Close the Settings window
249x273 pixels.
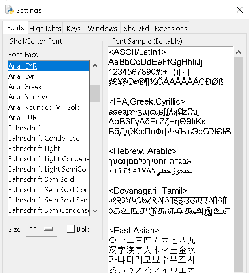click(240, 10)
